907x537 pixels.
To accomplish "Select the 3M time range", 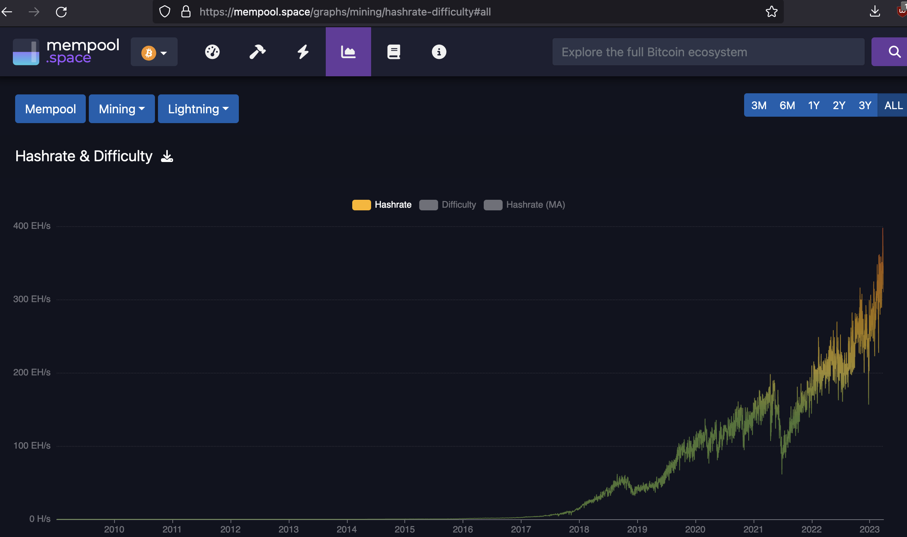I will click(758, 105).
